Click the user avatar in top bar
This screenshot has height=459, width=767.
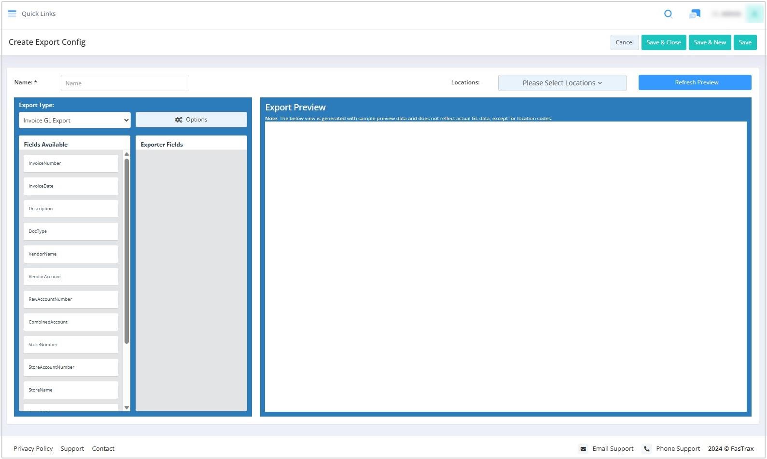point(754,14)
